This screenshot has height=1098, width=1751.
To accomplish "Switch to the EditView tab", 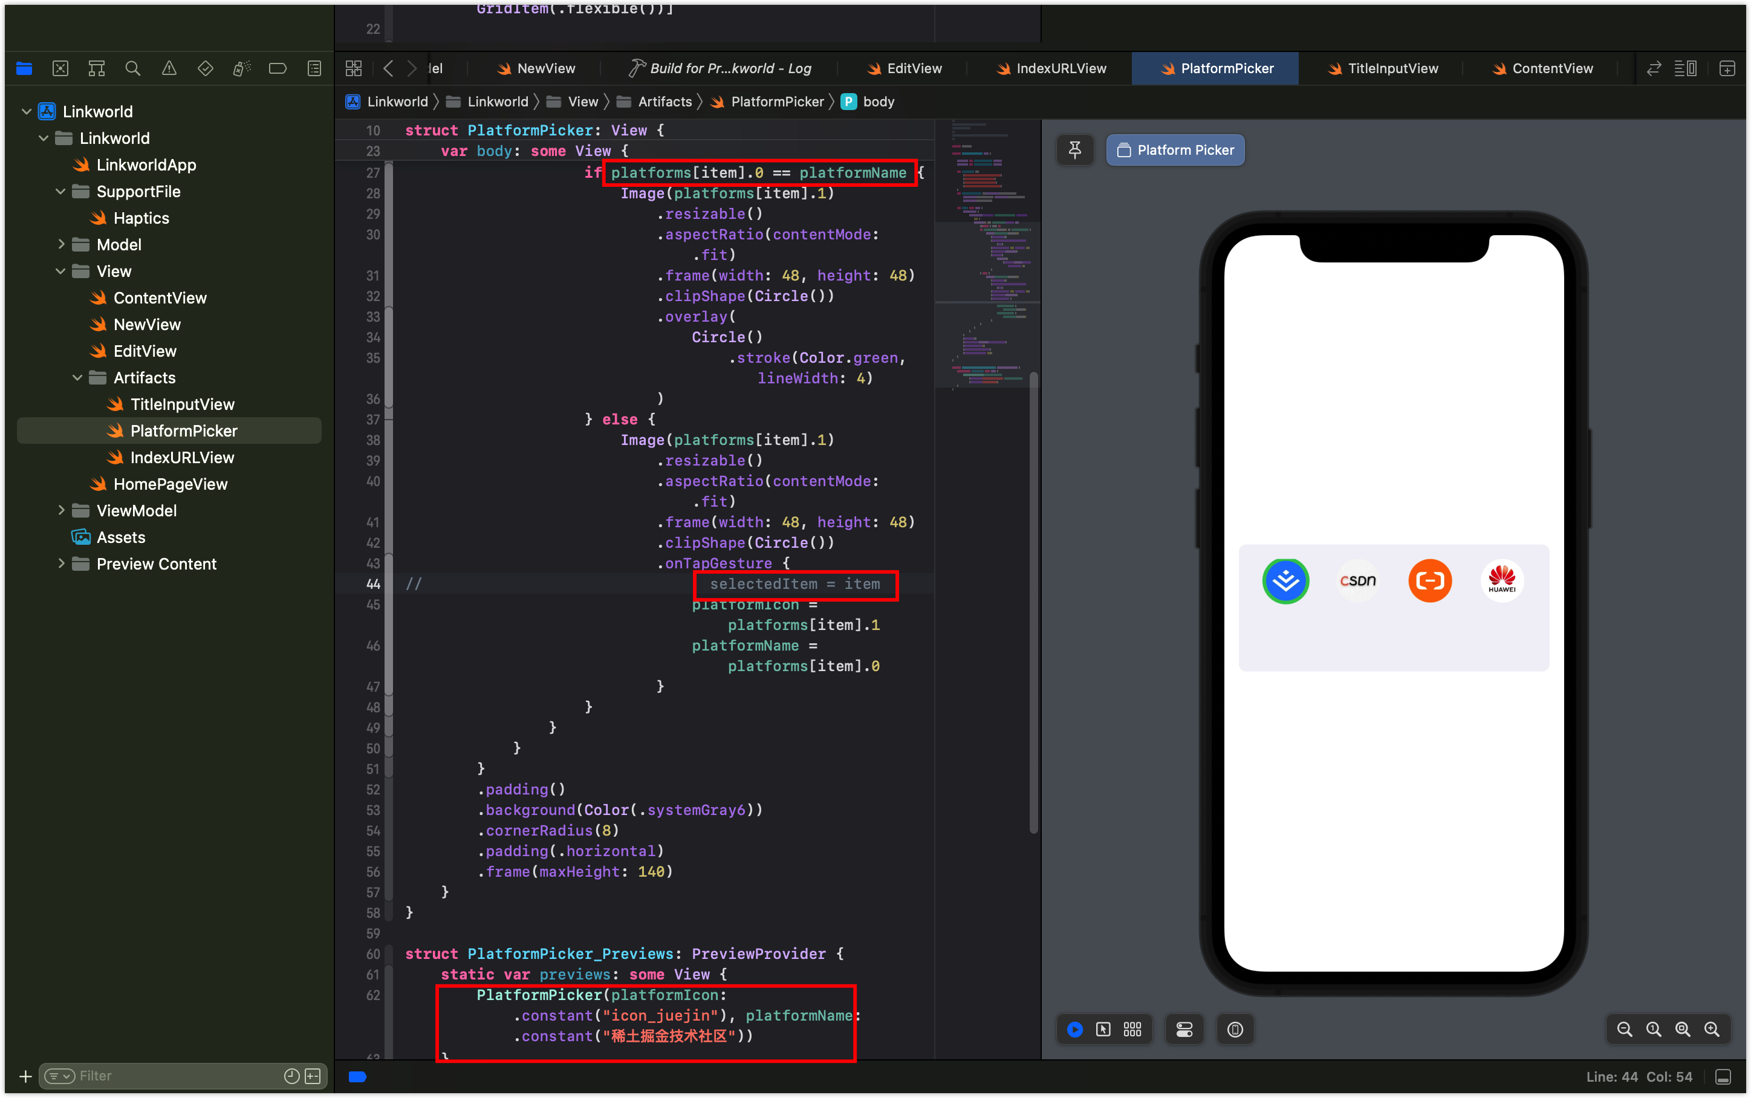I will click(x=905, y=68).
